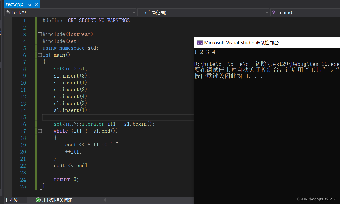340x204 pixels.
Task: Click the 按任意键关闭此窗口 console line
Action: tap(228, 76)
